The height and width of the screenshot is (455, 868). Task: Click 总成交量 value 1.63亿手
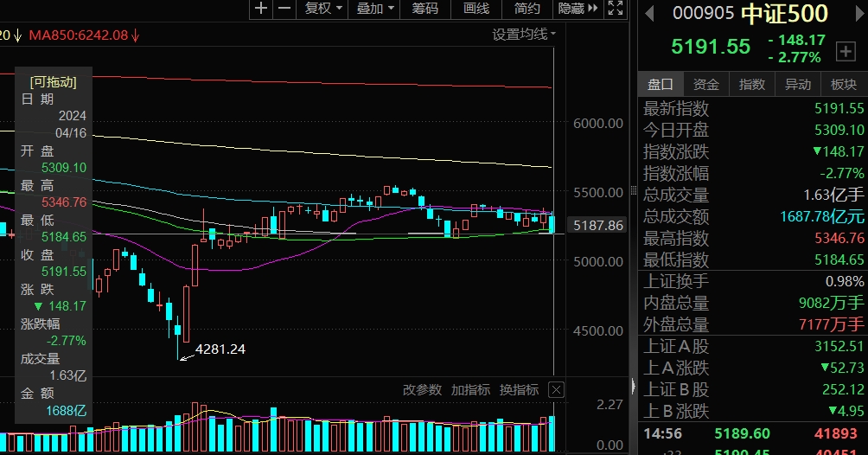tap(833, 195)
